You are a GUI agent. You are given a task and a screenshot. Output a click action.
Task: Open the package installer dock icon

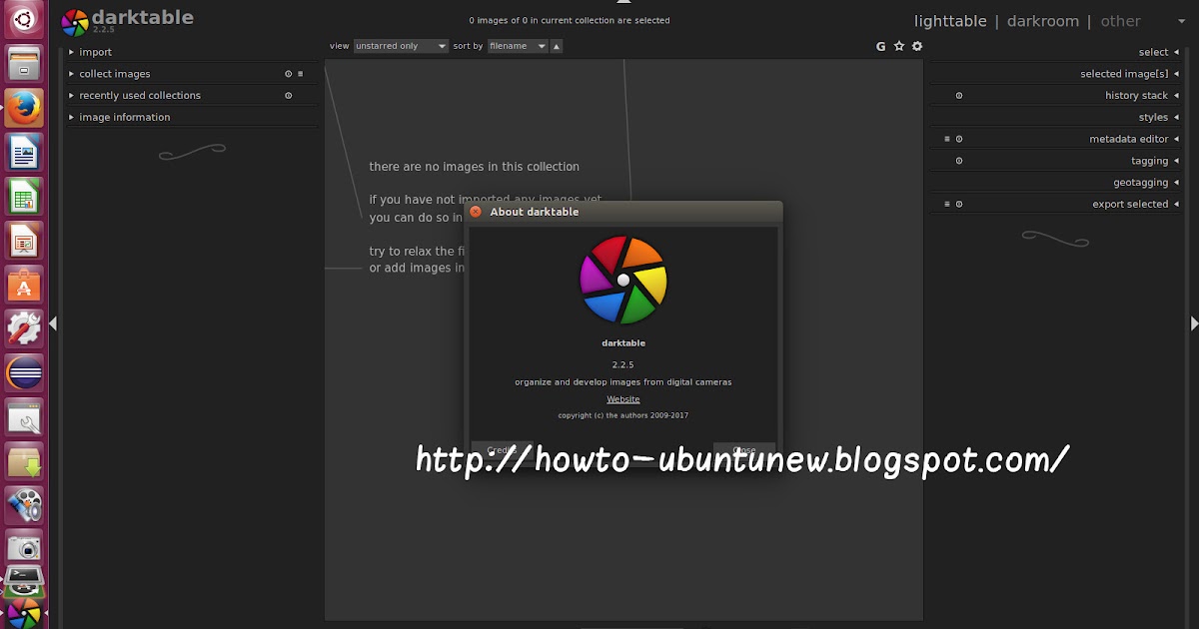click(x=24, y=461)
